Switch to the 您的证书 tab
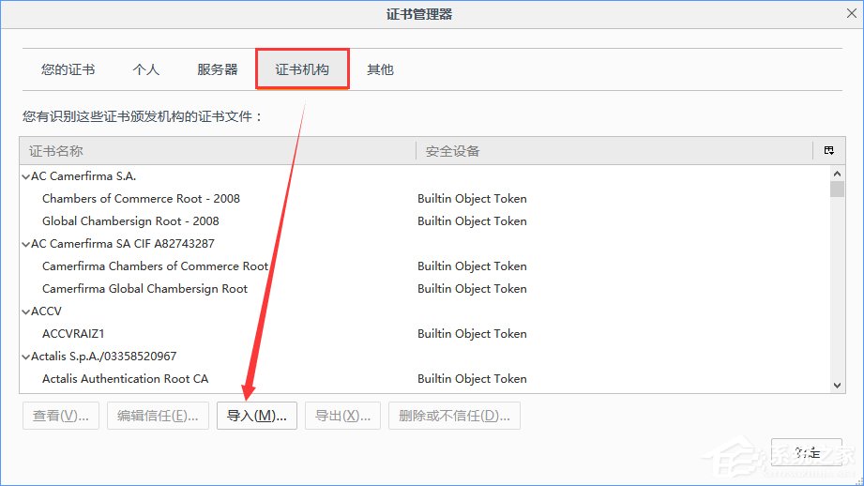Screen dimensions: 864x486 68,70
